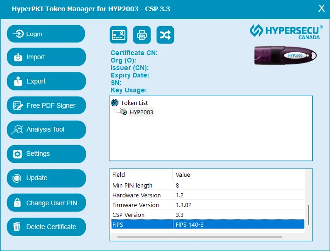
Task: Select the CSP Version row
Action: click(207, 215)
